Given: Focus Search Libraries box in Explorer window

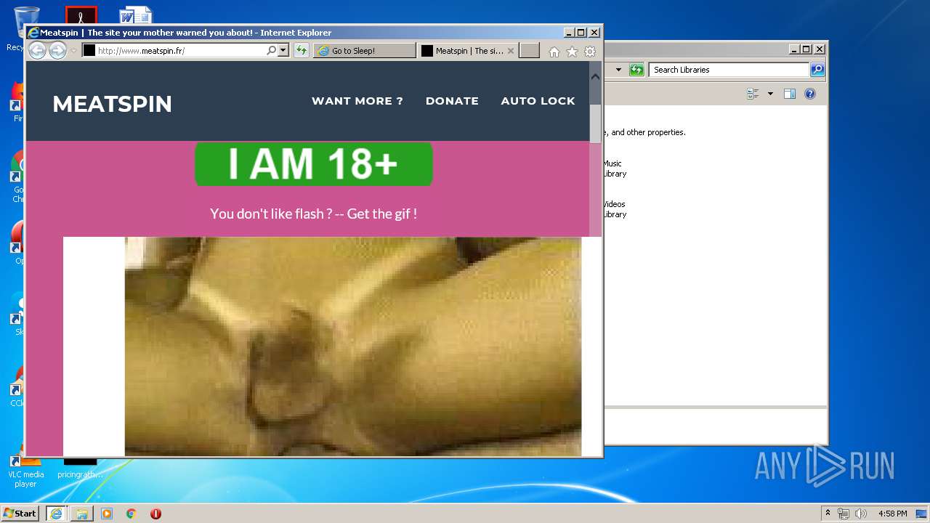Looking at the screenshot, I should (728, 70).
